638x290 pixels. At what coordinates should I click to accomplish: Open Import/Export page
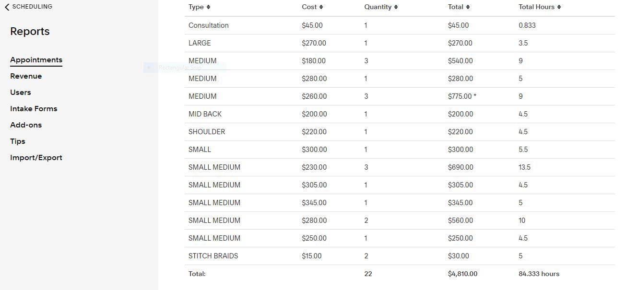coord(36,158)
